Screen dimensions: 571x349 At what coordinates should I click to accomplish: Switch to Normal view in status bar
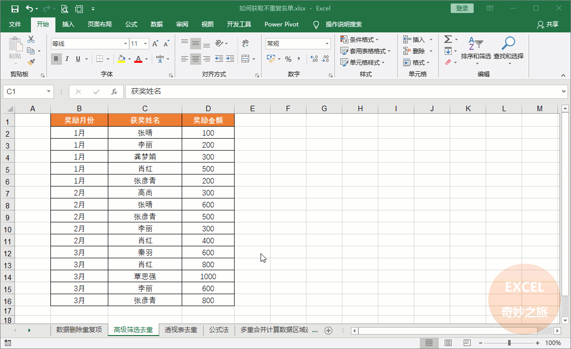[x=429, y=343]
